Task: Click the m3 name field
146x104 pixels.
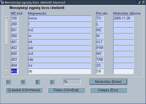Action: [60, 54]
